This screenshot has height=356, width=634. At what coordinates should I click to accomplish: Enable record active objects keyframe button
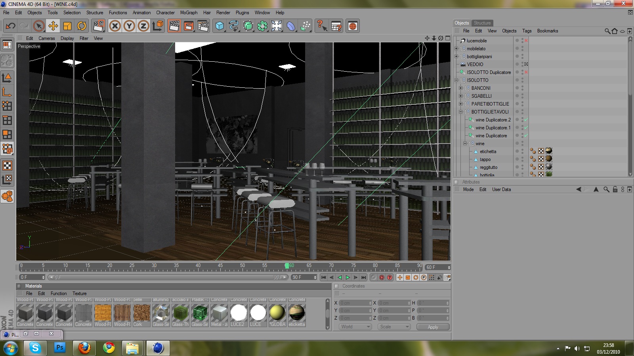382,277
